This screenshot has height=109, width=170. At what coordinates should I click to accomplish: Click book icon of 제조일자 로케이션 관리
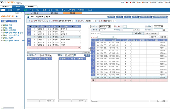click(3, 33)
